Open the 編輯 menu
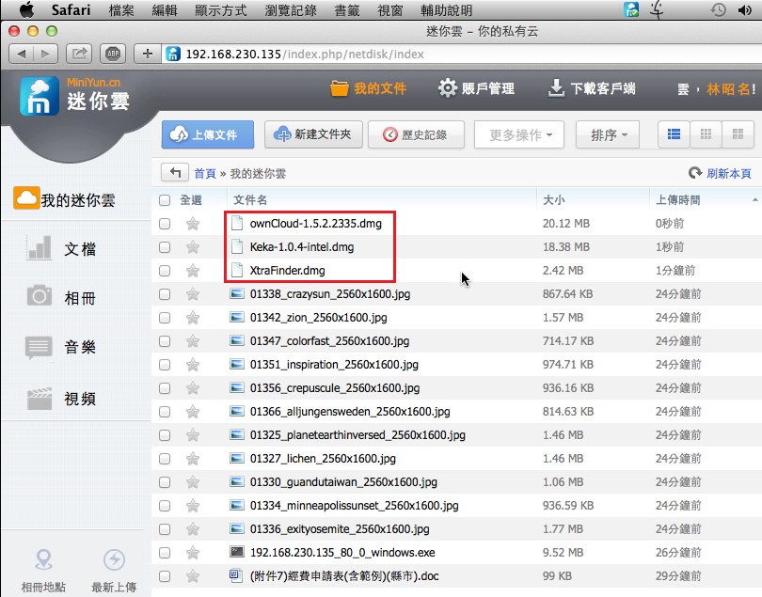Image resolution: width=762 pixels, height=597 pixels. [165, 10]
